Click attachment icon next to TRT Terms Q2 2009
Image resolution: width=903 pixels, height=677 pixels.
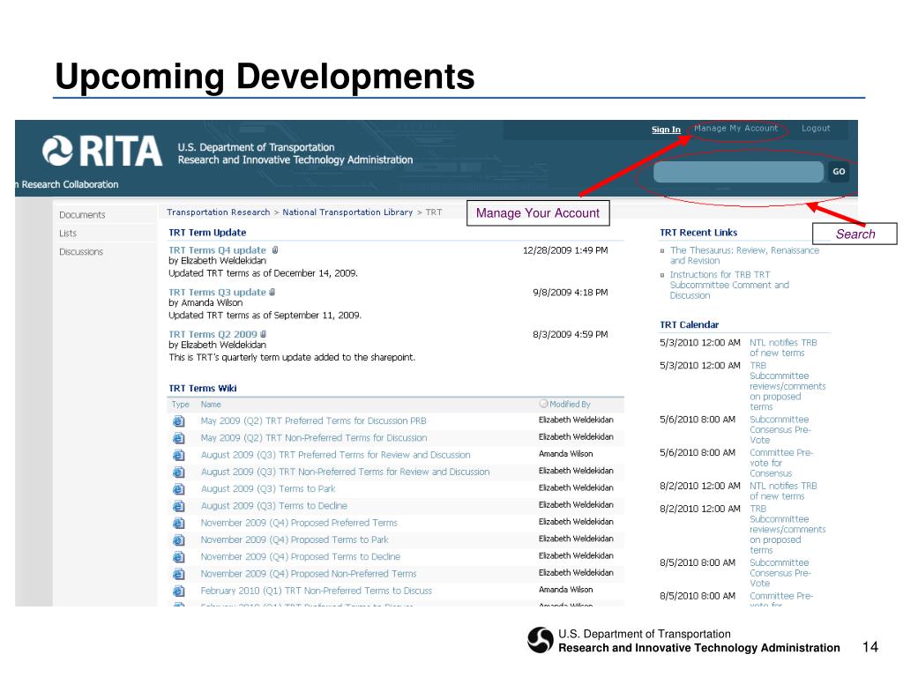tap(263, 334)
